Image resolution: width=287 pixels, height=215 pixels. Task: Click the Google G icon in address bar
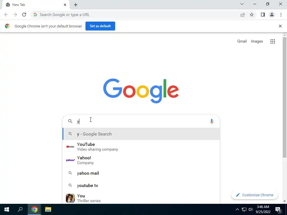[35, 15]
